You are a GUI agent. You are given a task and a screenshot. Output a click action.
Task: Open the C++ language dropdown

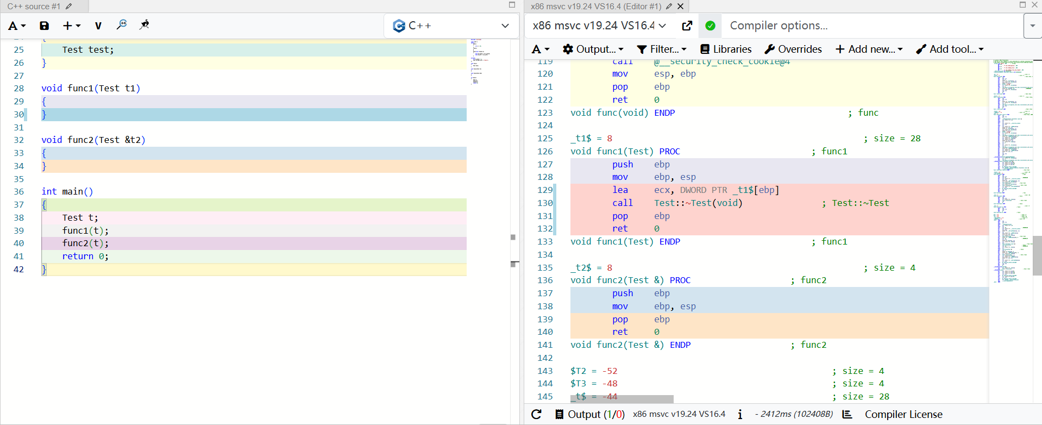coord(451,26)
